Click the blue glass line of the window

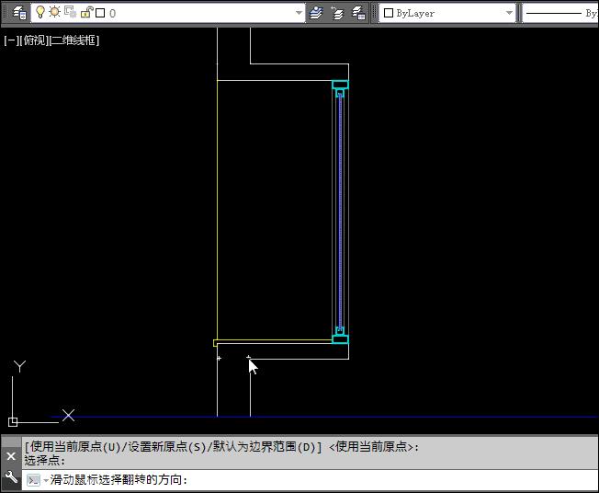(340, 212)
